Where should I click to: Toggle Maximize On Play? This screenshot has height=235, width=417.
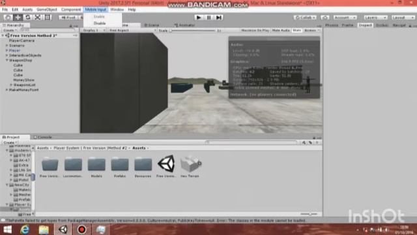[255, 31]
